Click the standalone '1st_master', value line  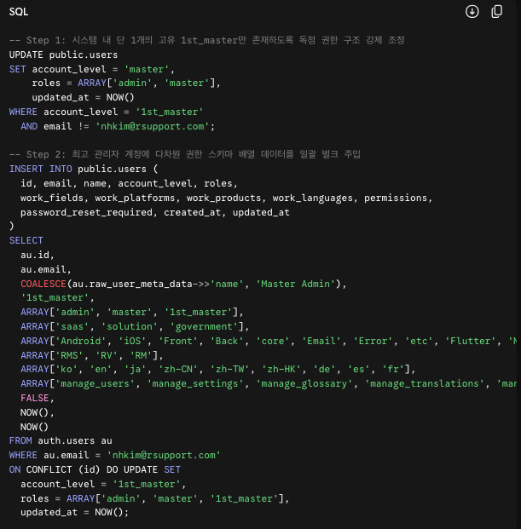57,298
